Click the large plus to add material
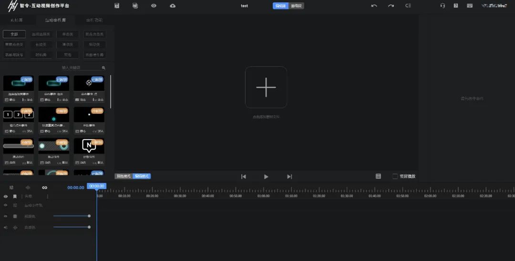 (266, 87)
